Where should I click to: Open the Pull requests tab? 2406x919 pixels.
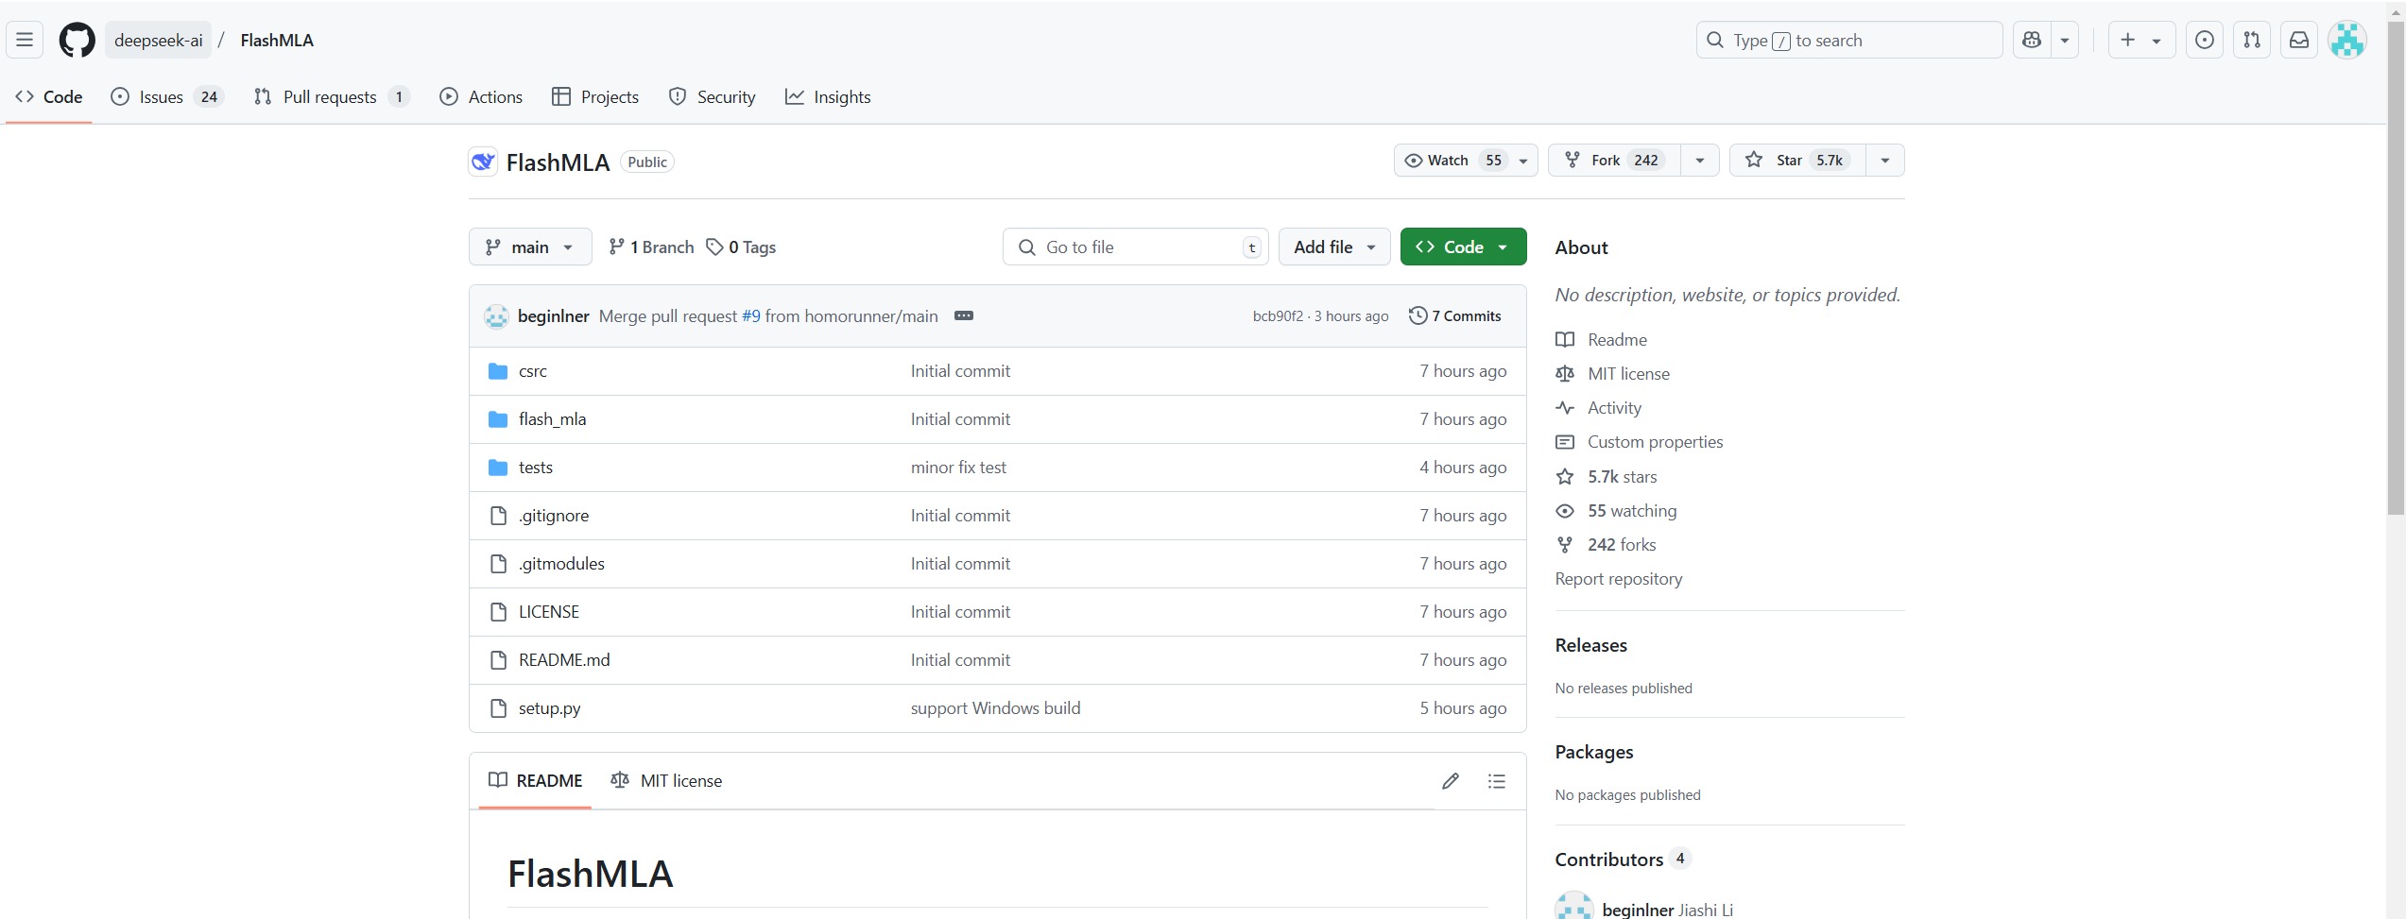coord(332,96)
